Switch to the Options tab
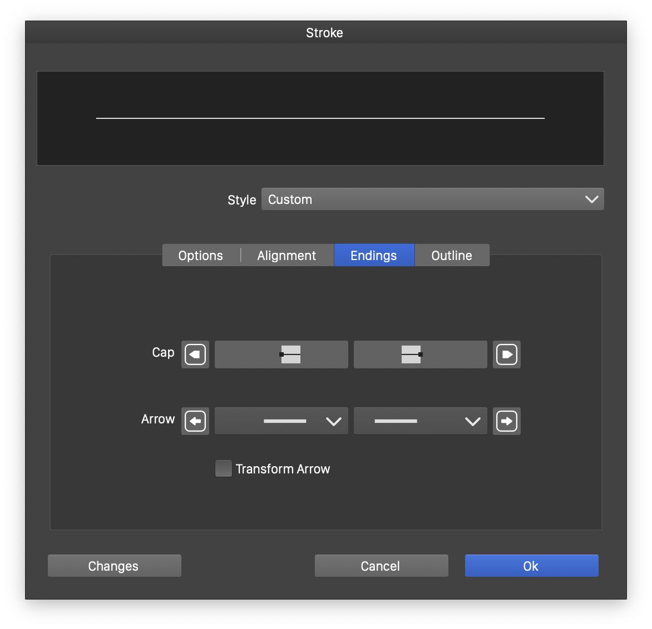The height and width of the screenshot is (629, 652). click(201, 256)
